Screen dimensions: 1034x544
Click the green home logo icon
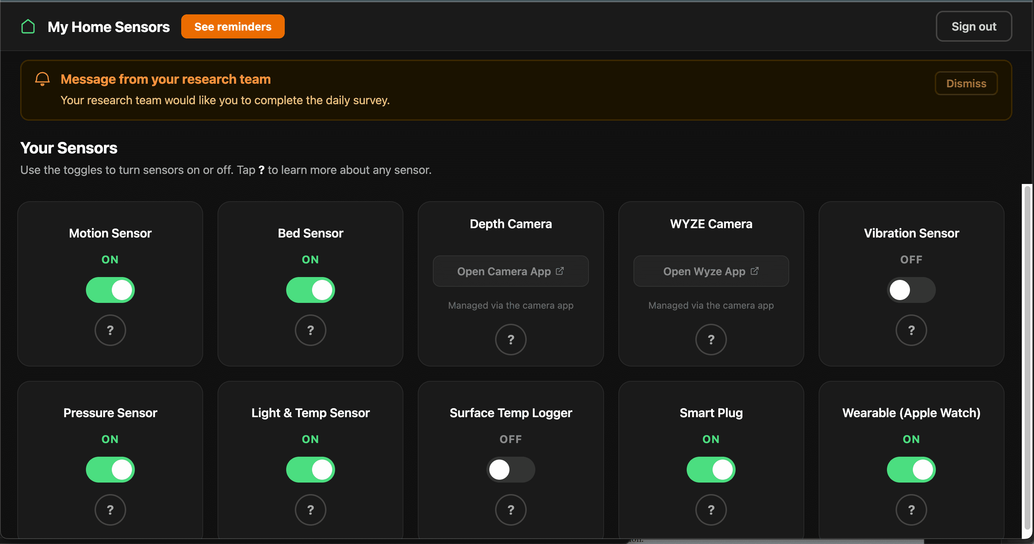tap(28, 27)
